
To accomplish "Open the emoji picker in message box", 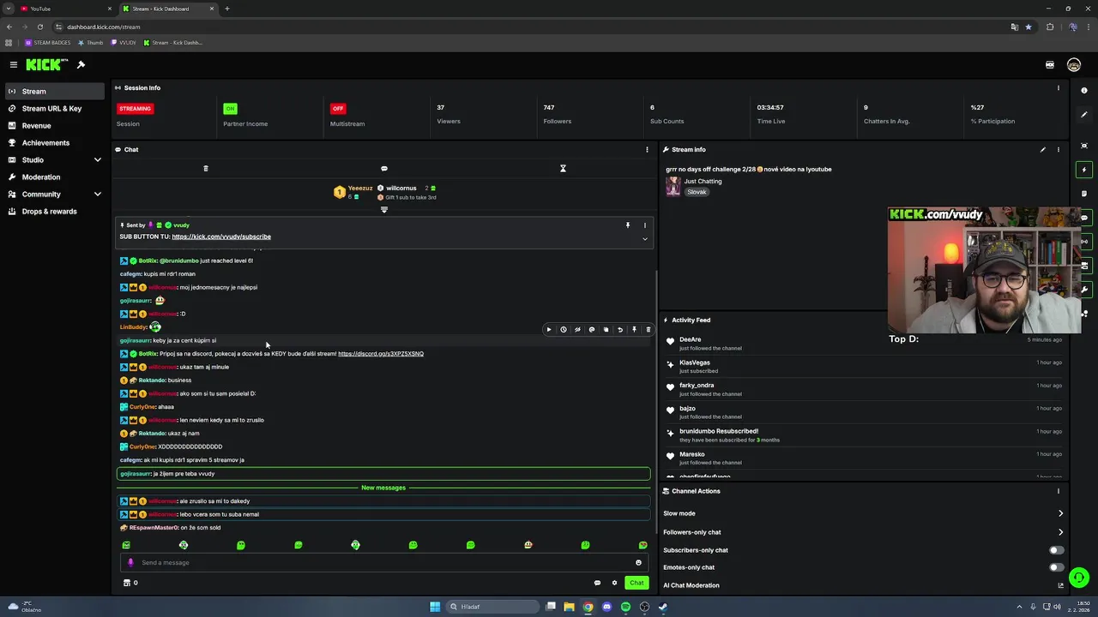I will coord(638,563).
